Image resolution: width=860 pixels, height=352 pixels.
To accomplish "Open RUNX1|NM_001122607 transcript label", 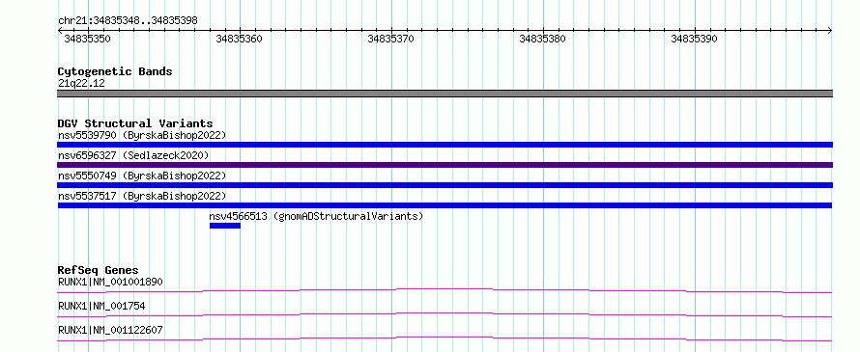I will pos(110,330).
